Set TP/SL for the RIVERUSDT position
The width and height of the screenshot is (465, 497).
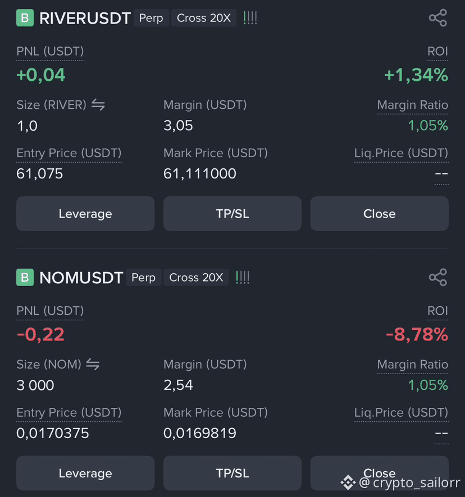point(233,214)
